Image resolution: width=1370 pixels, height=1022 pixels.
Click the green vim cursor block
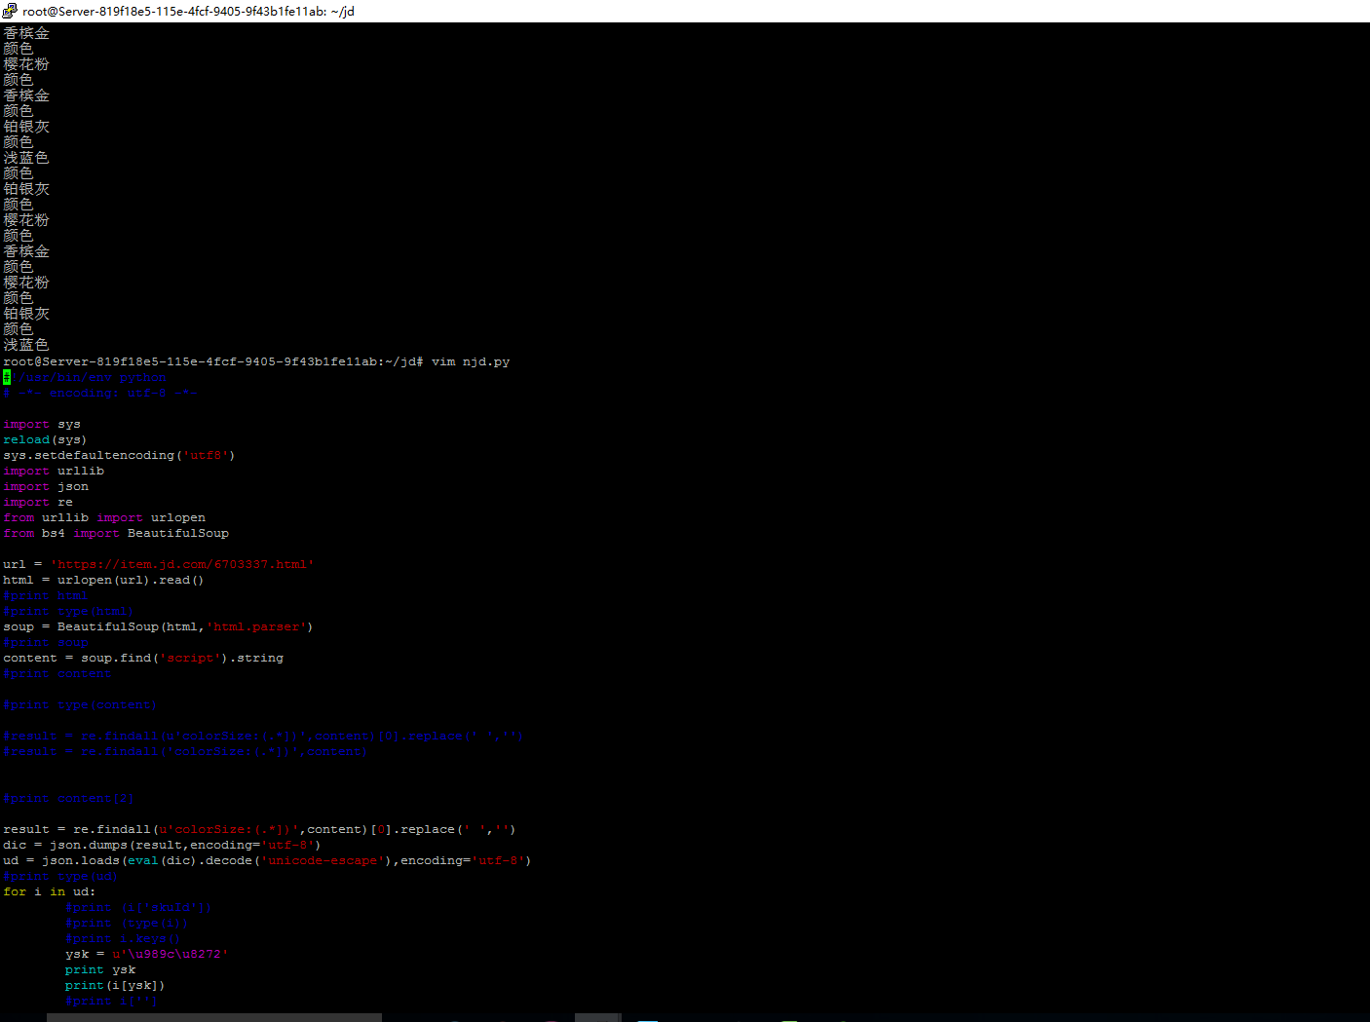(x=7, y=378)
